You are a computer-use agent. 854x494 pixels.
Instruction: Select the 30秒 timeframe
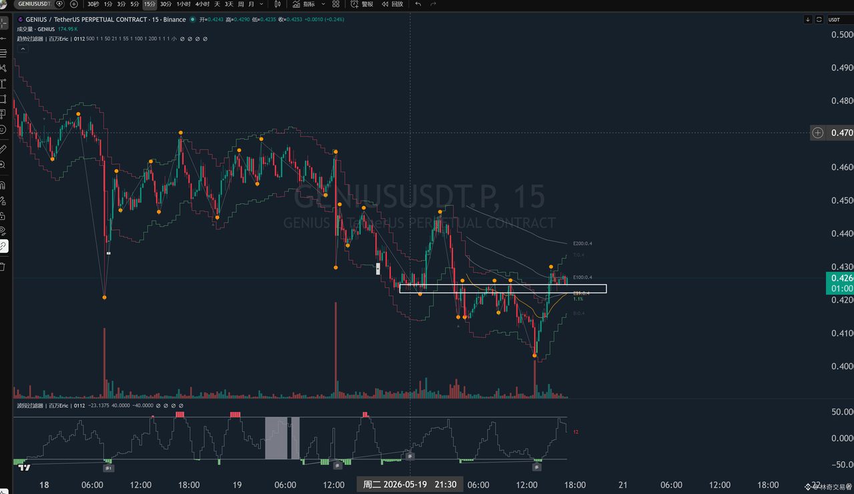tap(93, 4)
